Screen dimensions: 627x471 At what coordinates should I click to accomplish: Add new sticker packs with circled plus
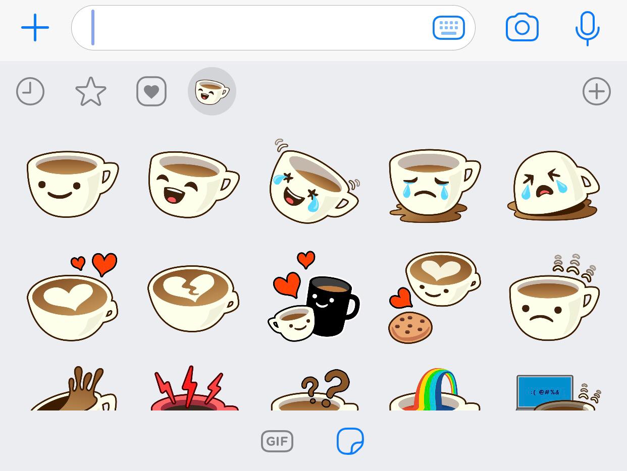(597, 91)
